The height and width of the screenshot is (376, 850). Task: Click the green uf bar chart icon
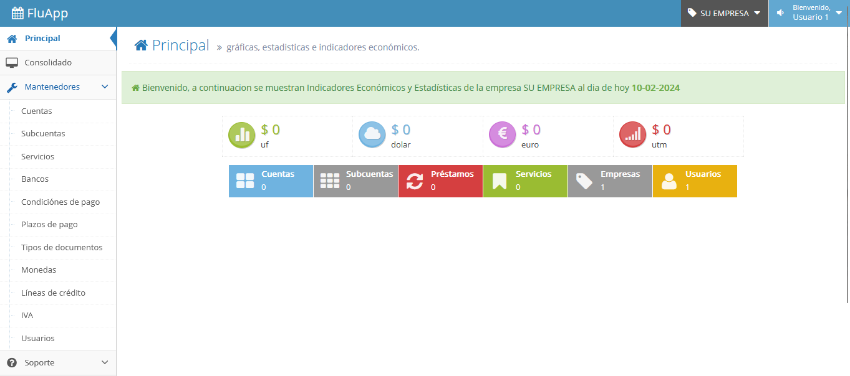click(x=241, y=136)
